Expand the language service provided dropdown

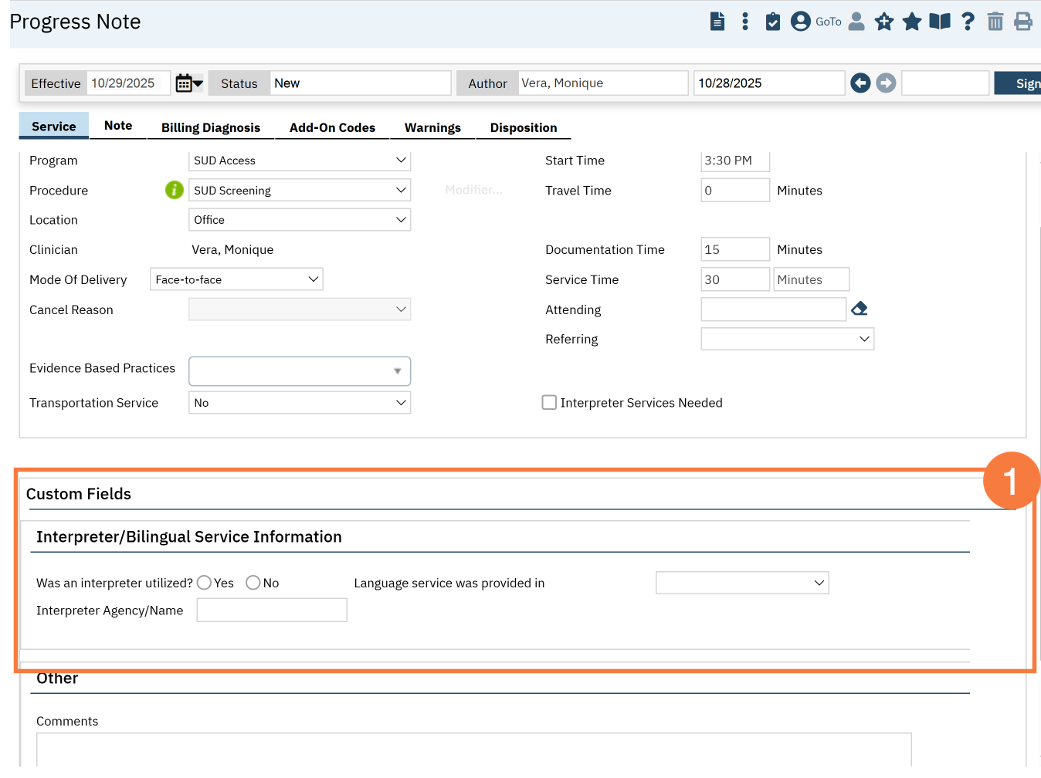pyautogui.click(x=741, y=583)
